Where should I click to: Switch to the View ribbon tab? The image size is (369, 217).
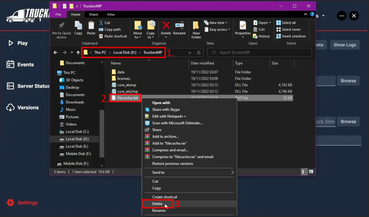click(x=111, y=14)
